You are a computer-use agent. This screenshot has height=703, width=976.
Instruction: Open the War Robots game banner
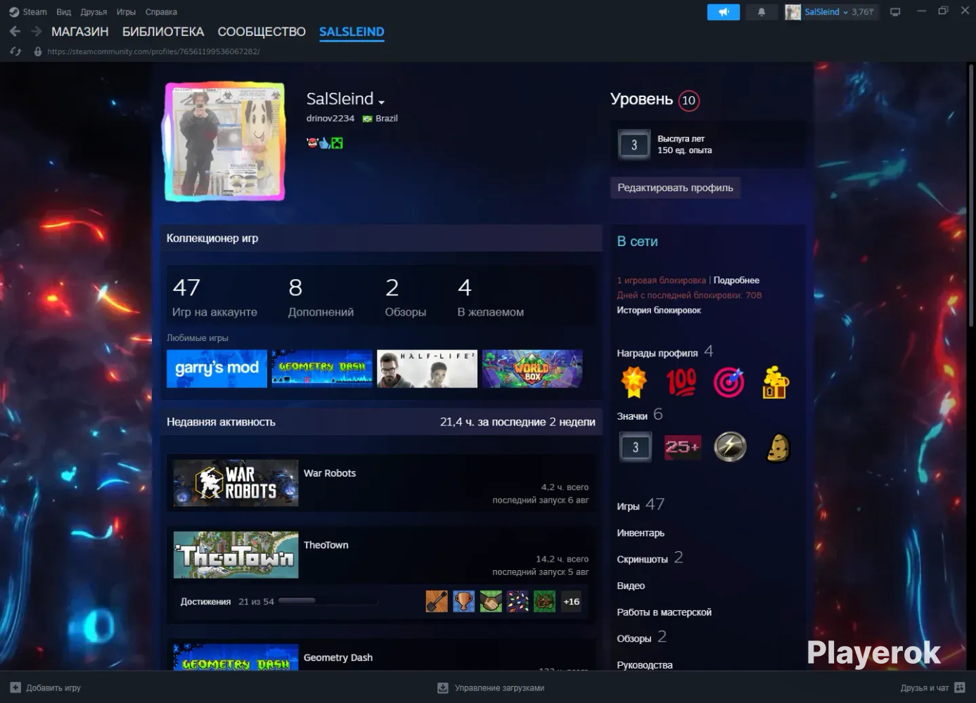[x=236, y=483]
